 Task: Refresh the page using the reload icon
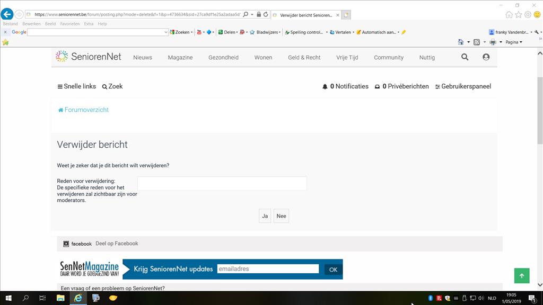tap(266, 14)
